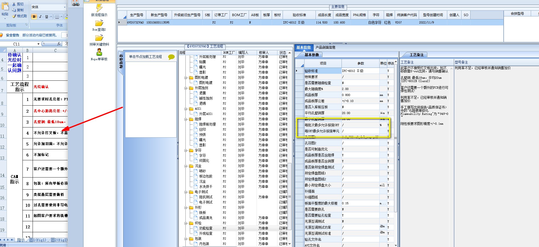Select the 丝印 process step

tap(202, 130)
